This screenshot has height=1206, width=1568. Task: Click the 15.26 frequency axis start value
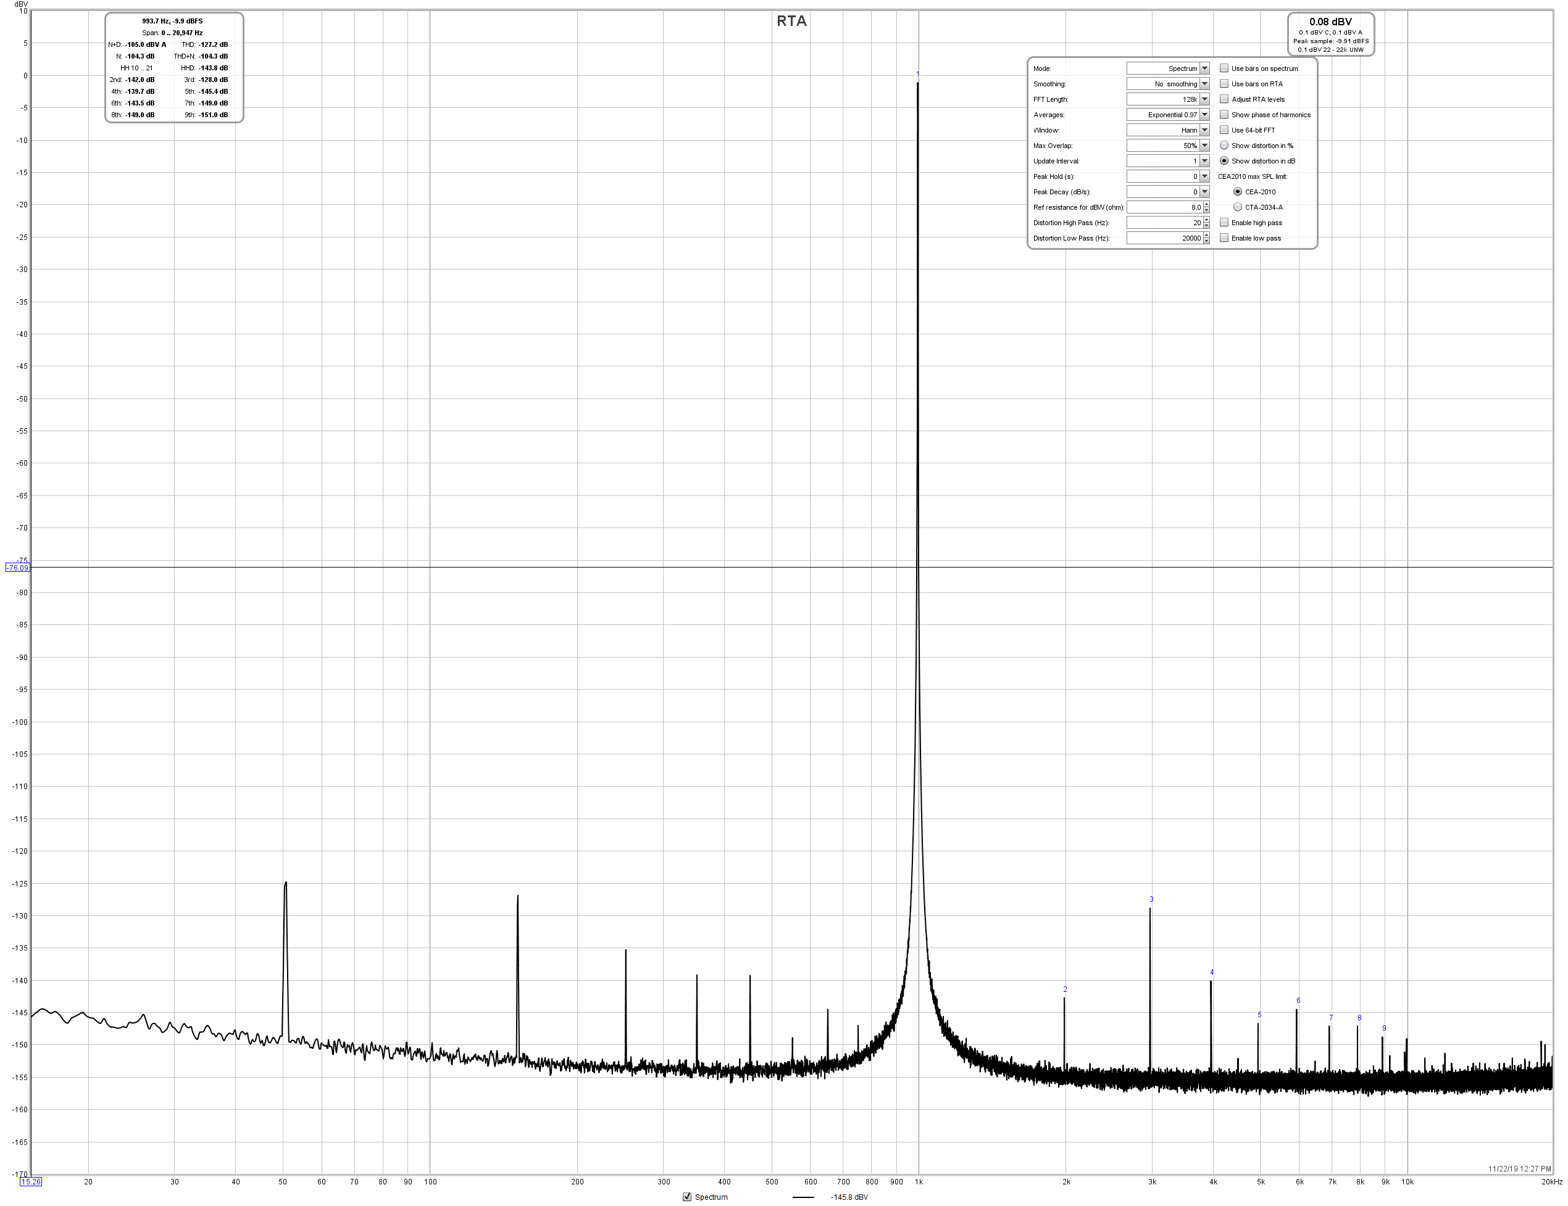click(31, 1181)
